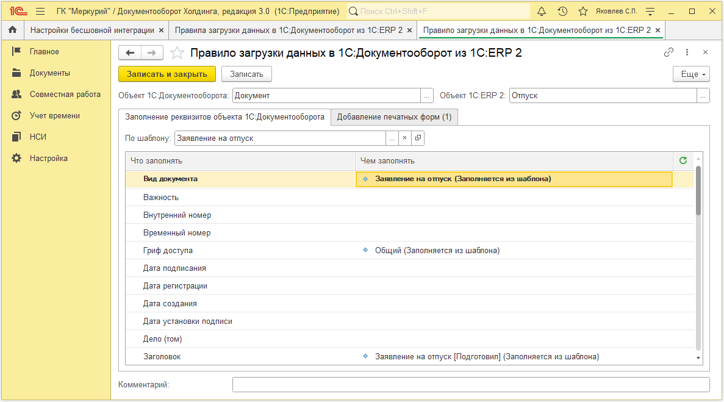
Task: Click 'Записать и закрыть' button
Action: pos(167,74)
